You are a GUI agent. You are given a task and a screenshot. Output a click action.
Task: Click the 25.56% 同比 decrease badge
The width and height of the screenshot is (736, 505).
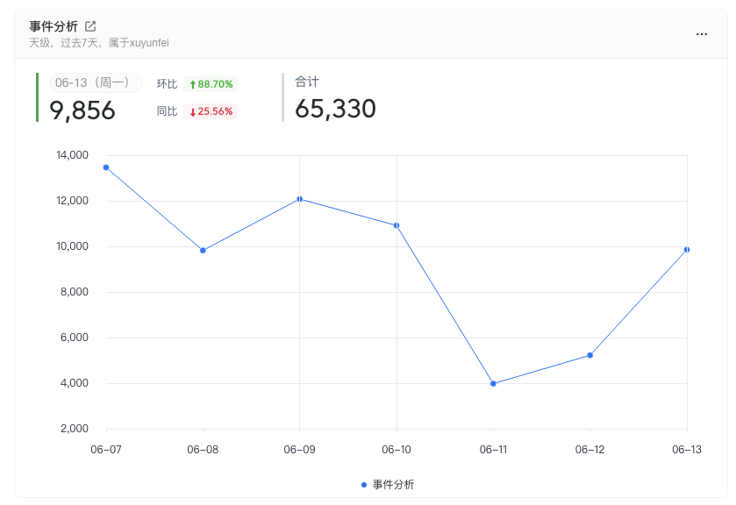(211, 111)
